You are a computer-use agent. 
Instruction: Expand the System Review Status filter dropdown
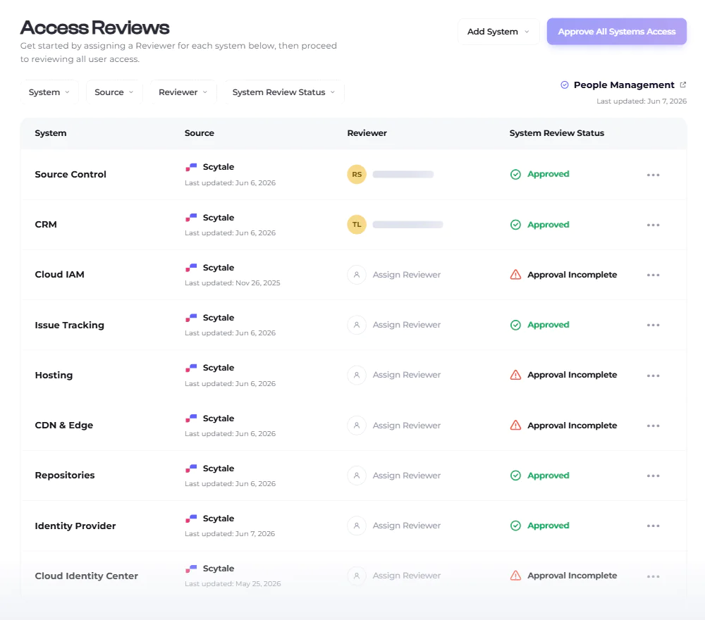coord(284,92)
